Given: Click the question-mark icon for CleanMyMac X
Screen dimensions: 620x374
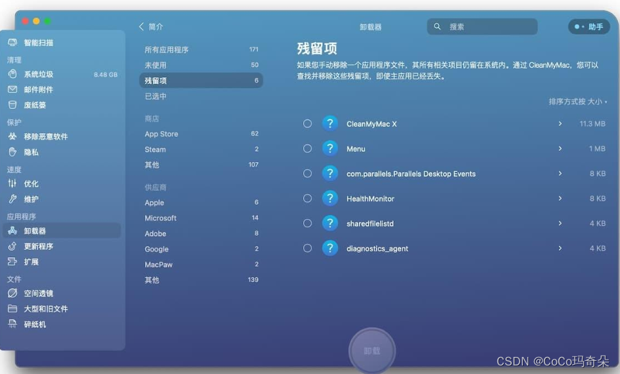Looking at the screenshot, I should [x=330, y=124].
